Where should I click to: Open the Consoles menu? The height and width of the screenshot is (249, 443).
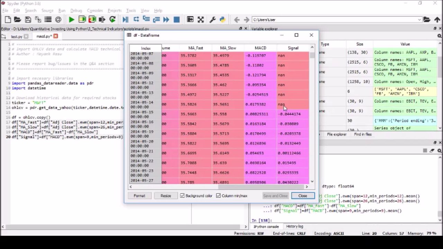(94, 11)
